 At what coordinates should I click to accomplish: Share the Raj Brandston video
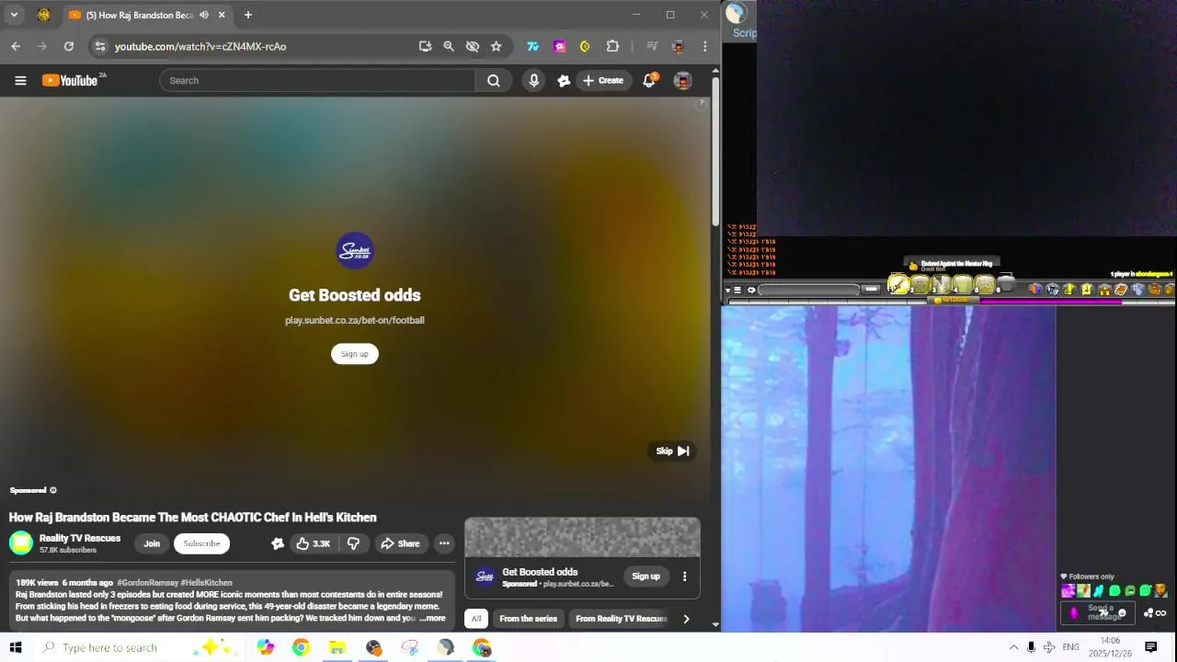pos(400,544)
